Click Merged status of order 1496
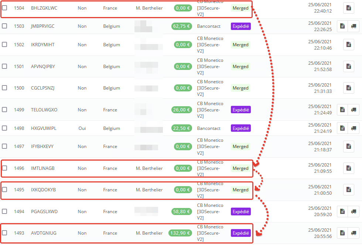 (x=240, y=168)
